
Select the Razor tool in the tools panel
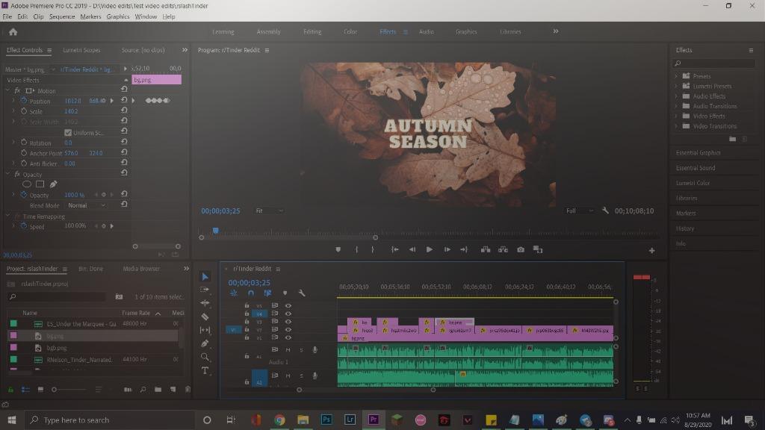click(x=205, y=317)
